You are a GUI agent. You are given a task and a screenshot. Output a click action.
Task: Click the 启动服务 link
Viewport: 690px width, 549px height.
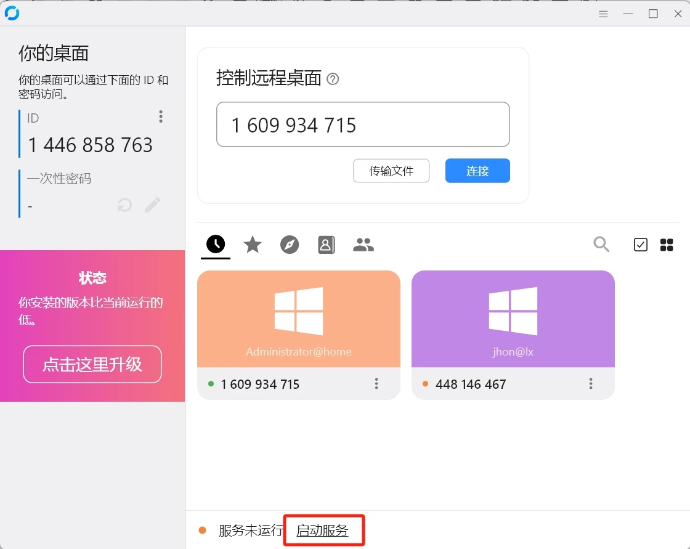[322, 531]
